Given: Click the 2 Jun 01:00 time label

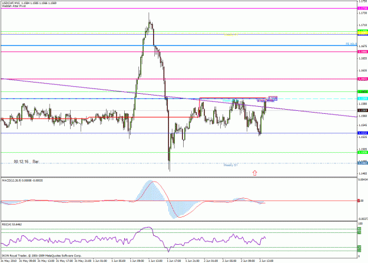Looking at the screenshot, I should point(211,261).
